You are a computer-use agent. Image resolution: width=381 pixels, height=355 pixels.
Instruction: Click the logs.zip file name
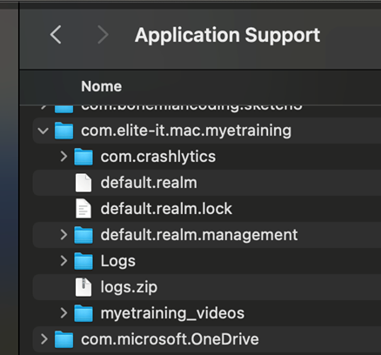129,287
